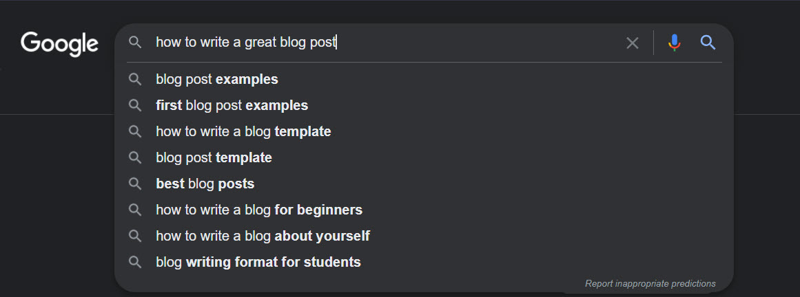800x297 pixels.
Task: Select the 'blog post examples' suggestion
Action: (x=424, y=80)
